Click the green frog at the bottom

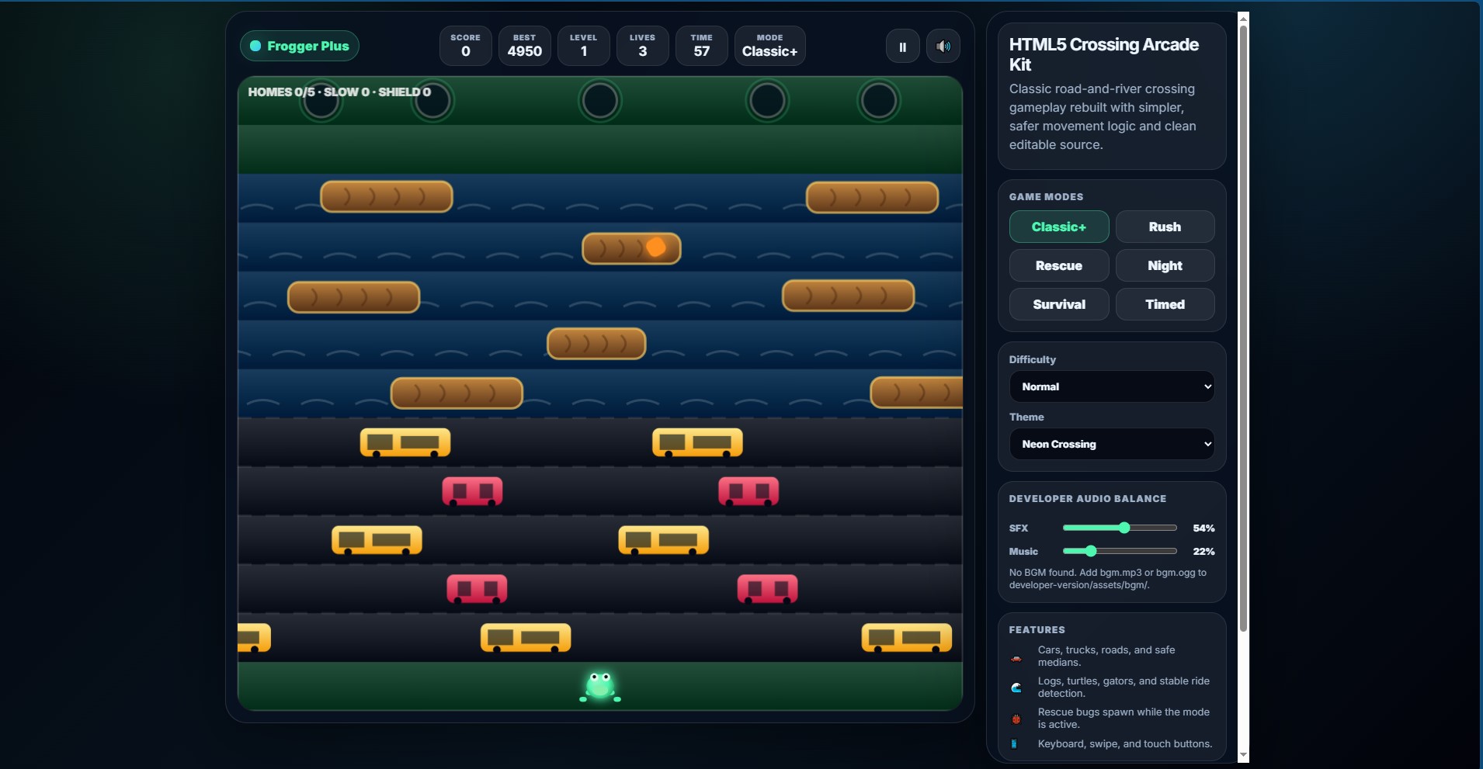point(600,687)
